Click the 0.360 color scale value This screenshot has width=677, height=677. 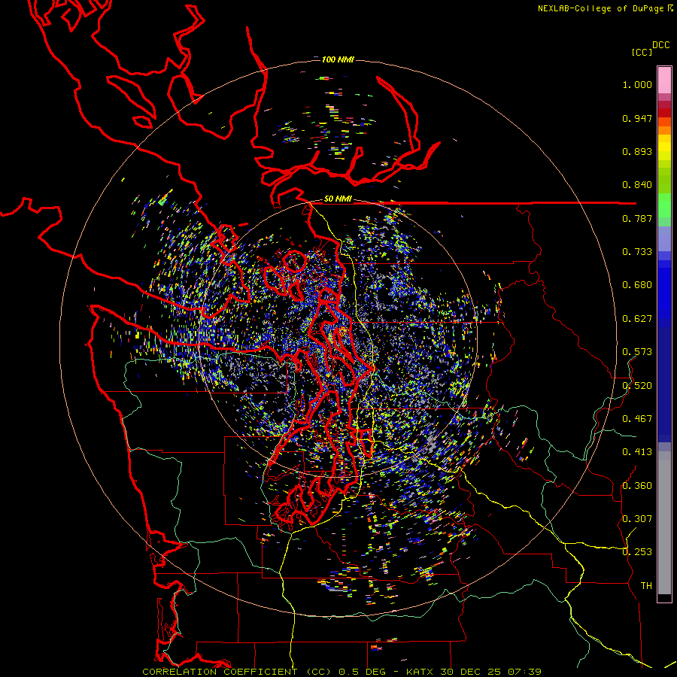click(x=637, y=485)
